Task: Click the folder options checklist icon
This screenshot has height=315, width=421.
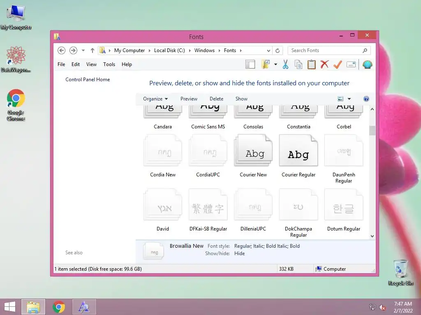Action: point(266,64)
